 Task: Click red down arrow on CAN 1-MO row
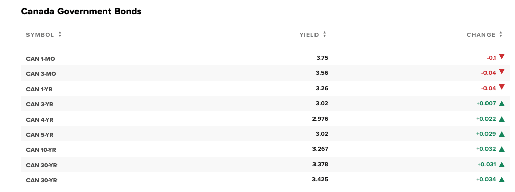point(502,56)
